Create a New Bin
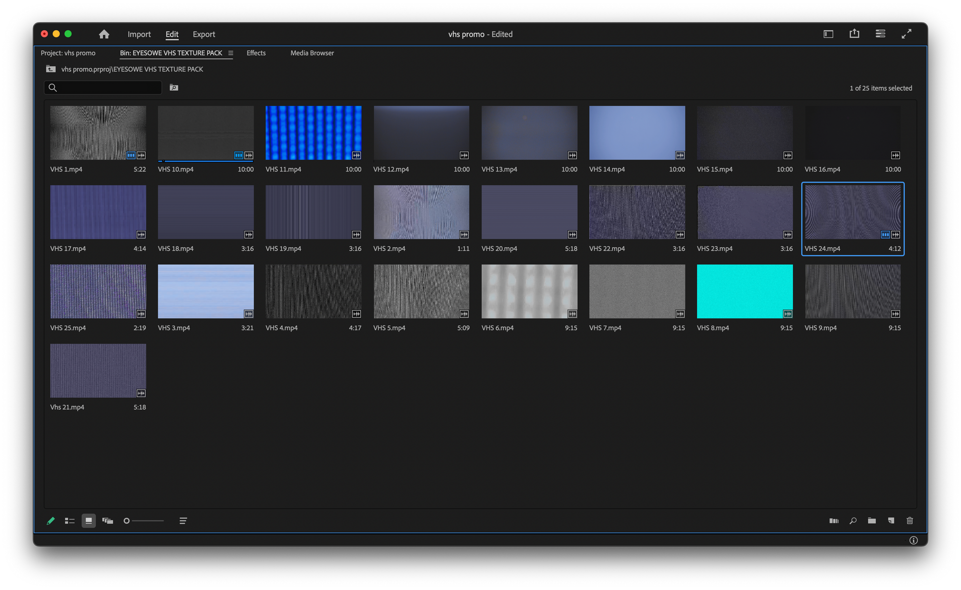 tap(872, 521)
